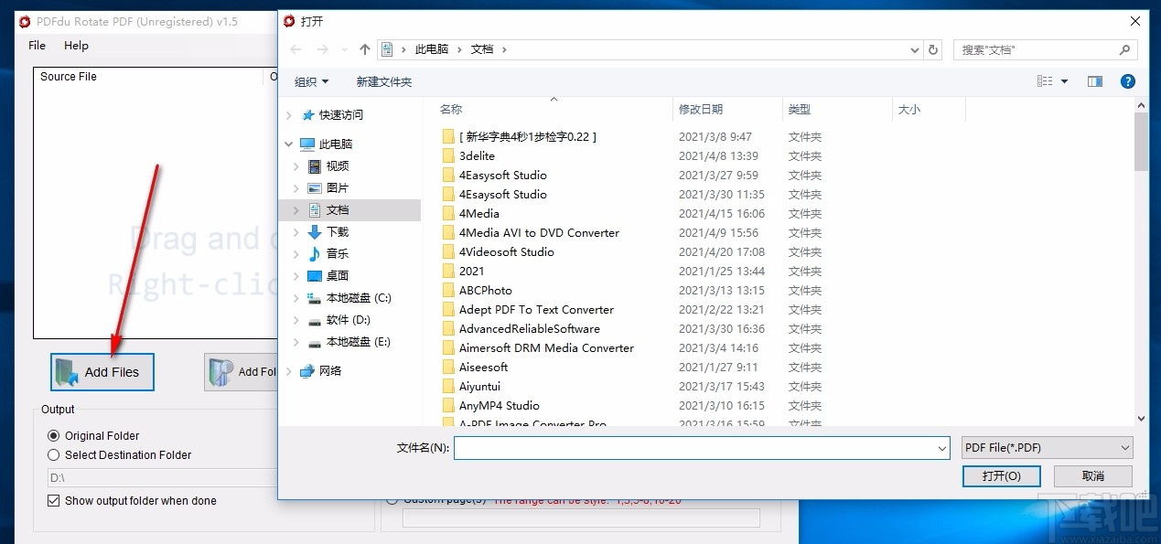Open the Help menu
The width and height of the screenshot is (1161, 544).
coord(76,45)
